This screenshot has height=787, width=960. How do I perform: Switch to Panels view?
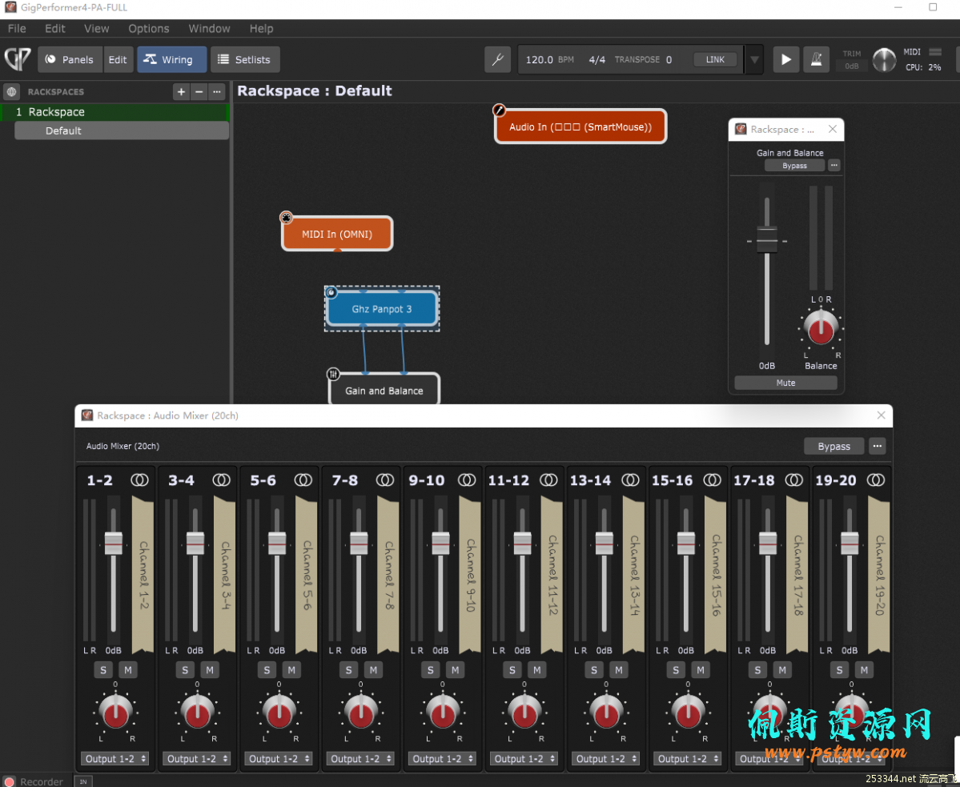[70, 59]
